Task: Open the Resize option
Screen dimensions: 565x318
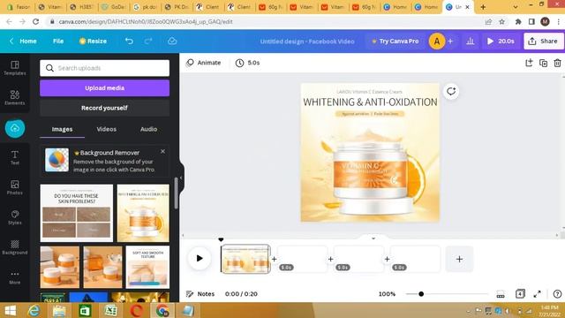Action: coord(93,42)
